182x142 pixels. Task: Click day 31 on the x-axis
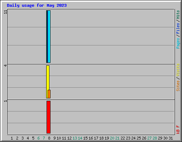(x=171, y=138)
